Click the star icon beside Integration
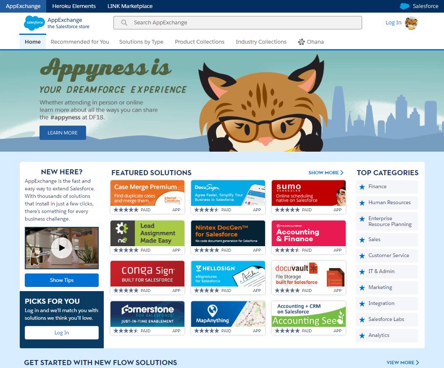Viewport: 444px width, 368px height. (x=362, y=304)
